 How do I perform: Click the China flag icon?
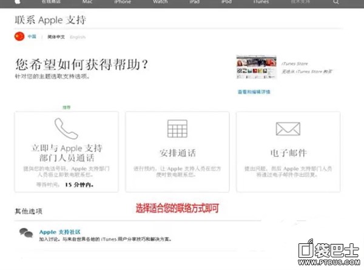coord(19,36)
